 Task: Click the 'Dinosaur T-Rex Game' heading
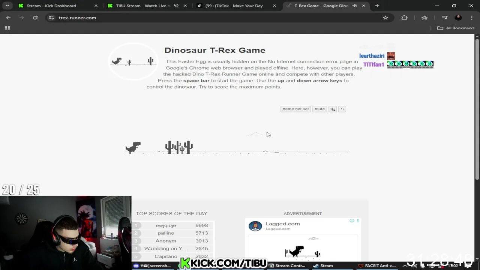click(215, 50)
